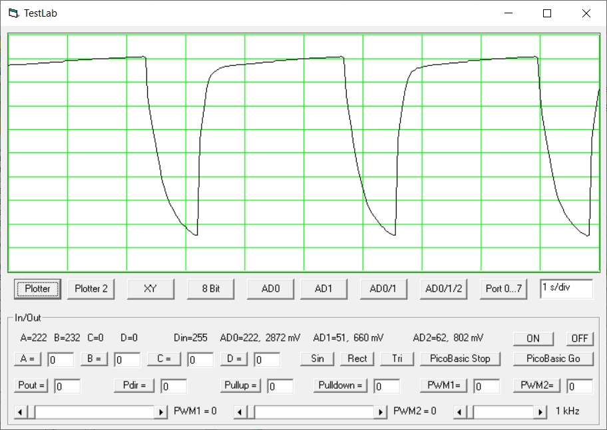
Task: Click the Pullup value input field
Action: 280,386
